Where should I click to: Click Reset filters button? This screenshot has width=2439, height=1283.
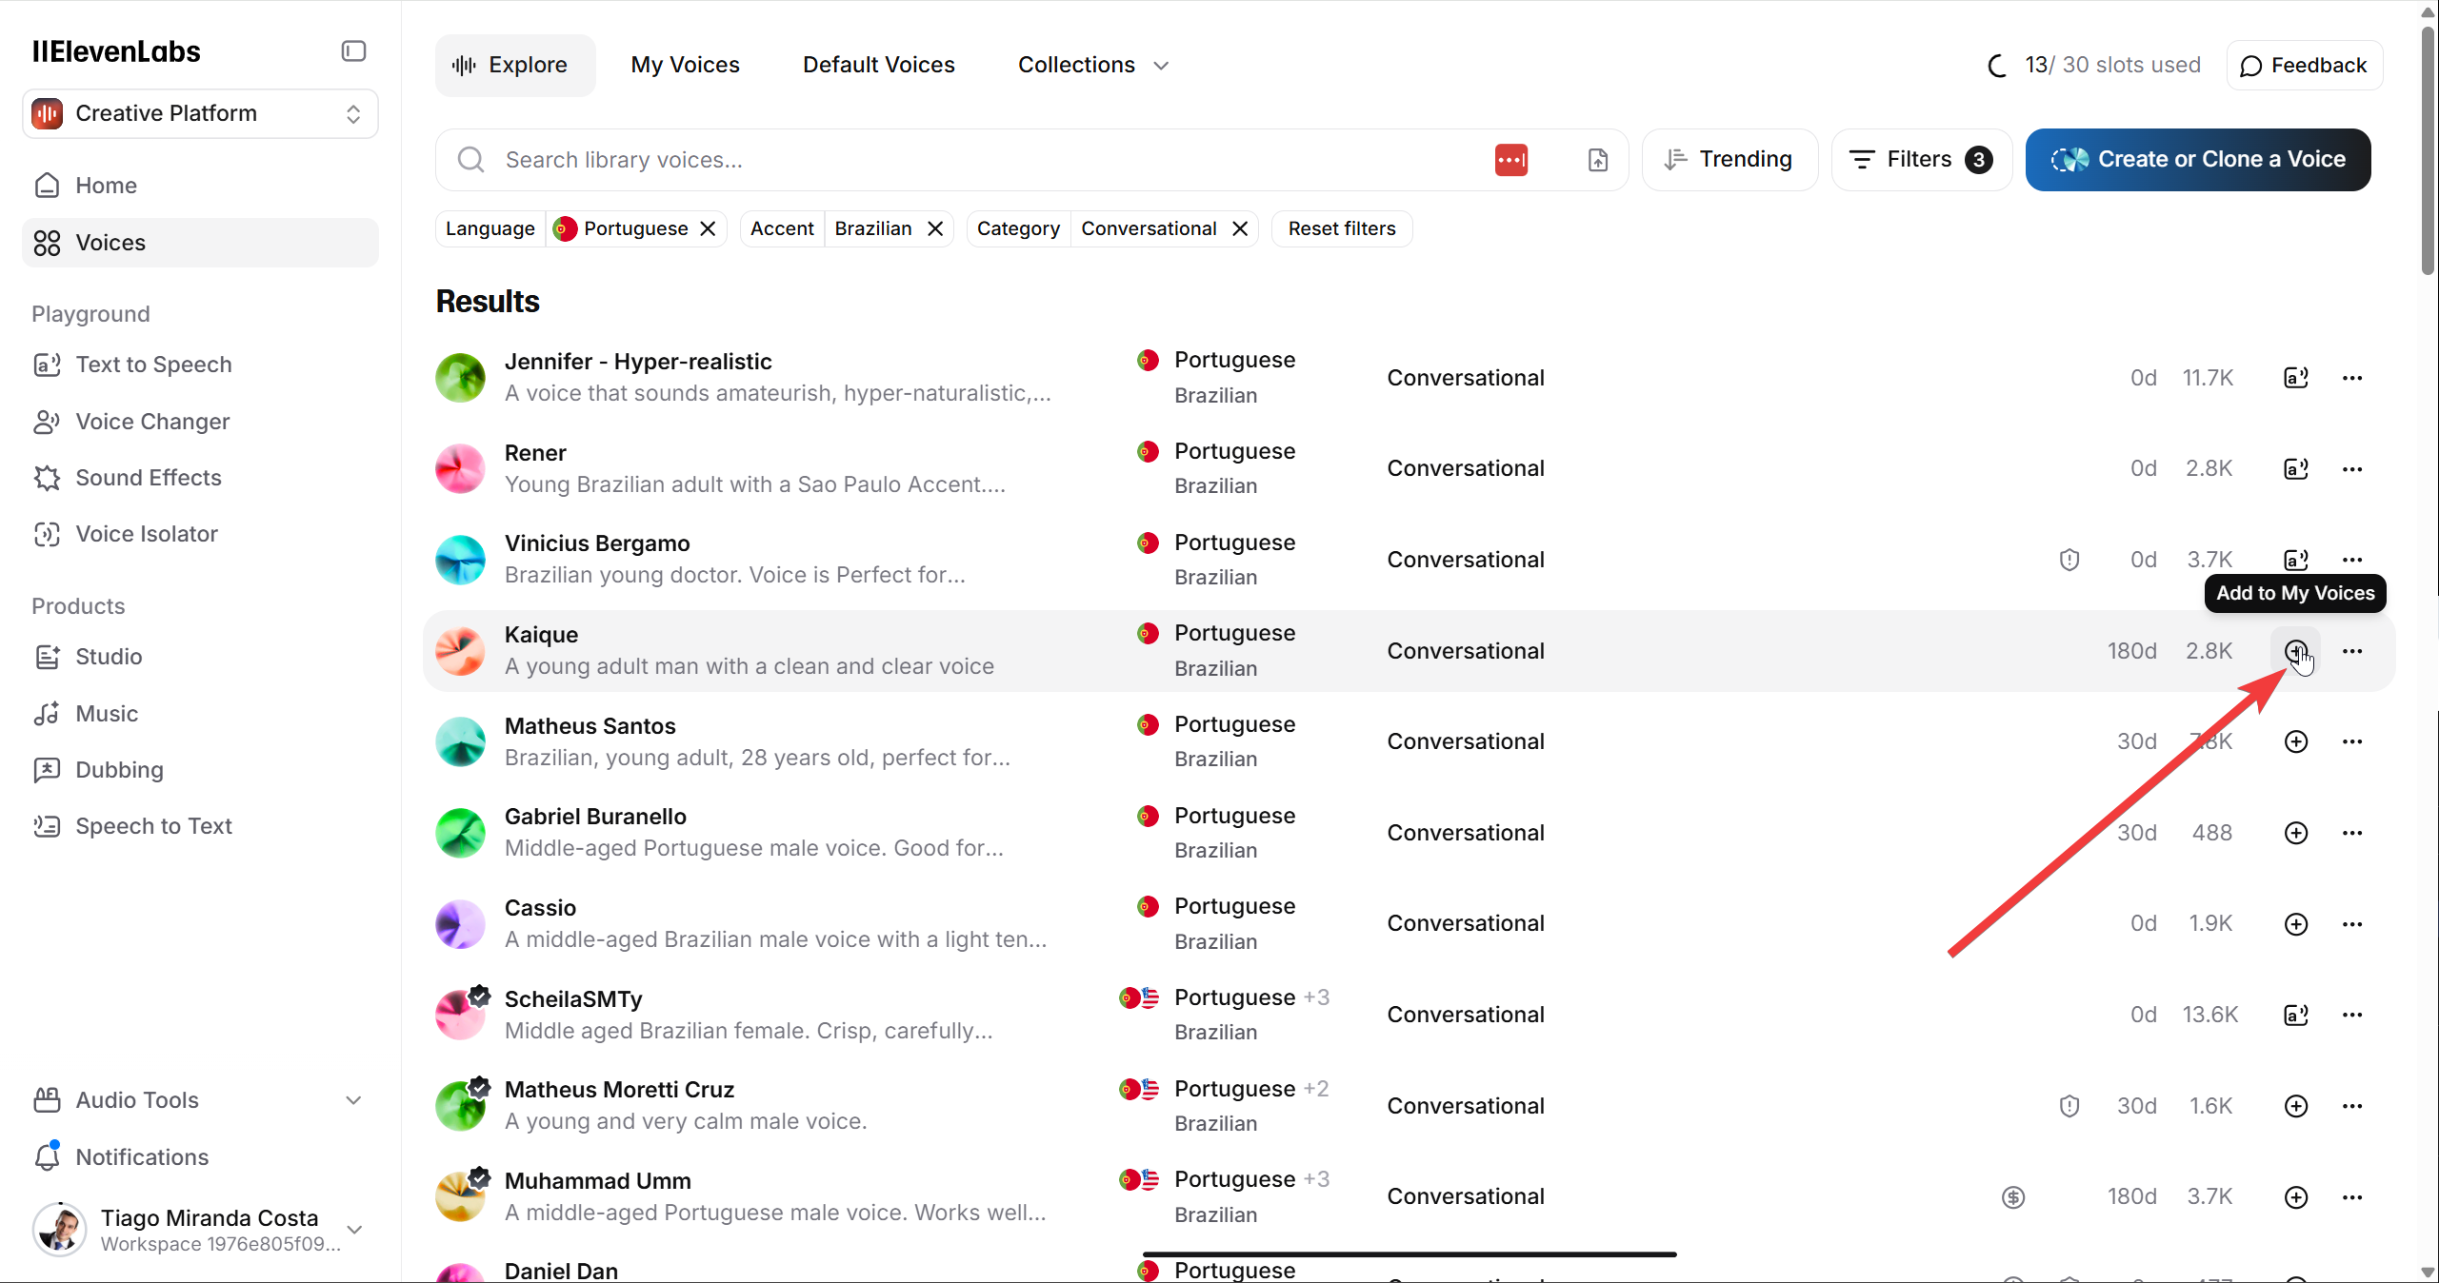pyautogui.click(x=1341, y=228)
